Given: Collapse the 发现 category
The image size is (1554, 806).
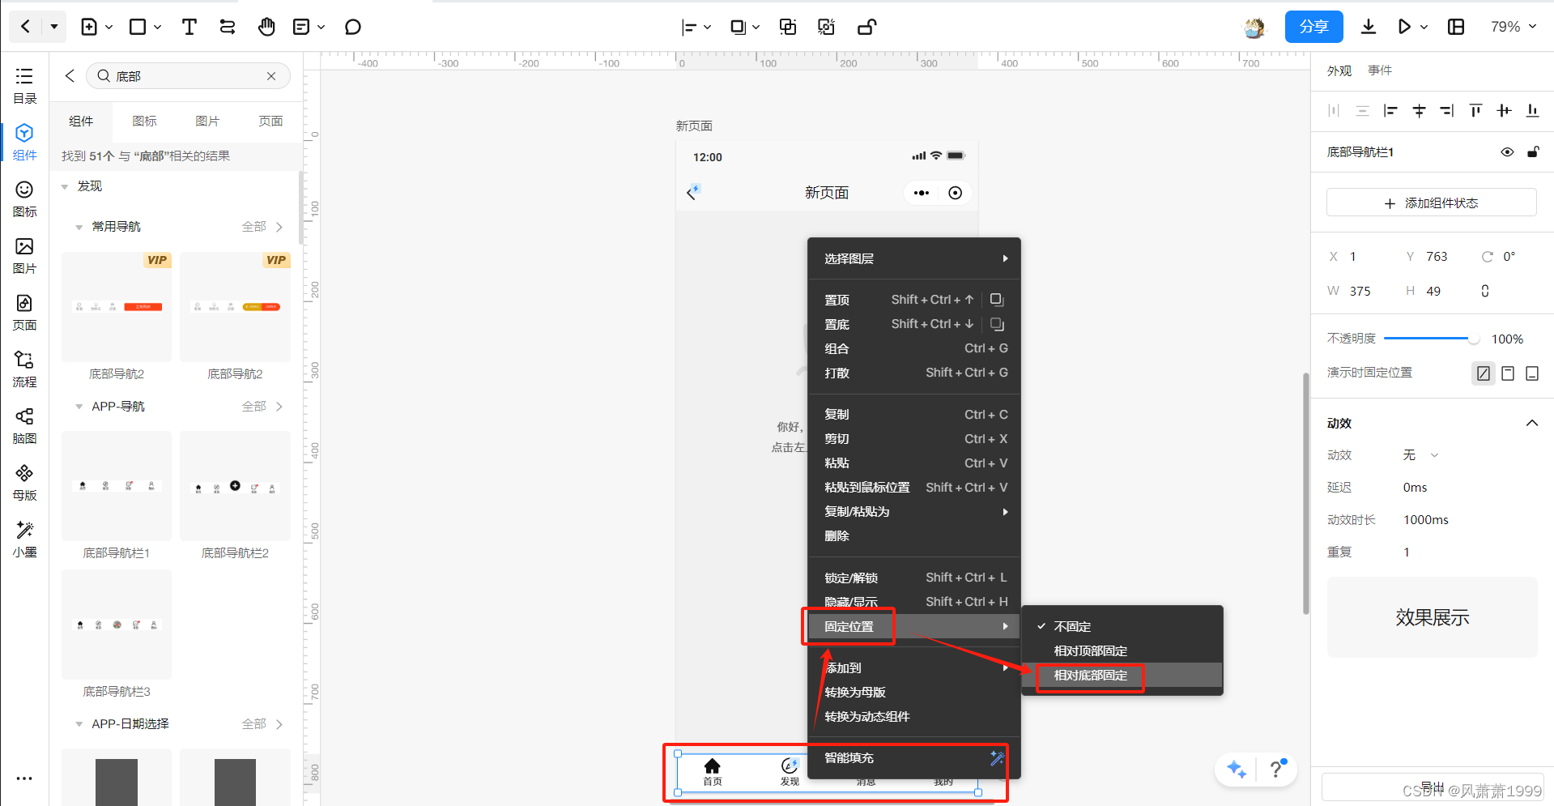Looking at the screenshot, I should [x=65, y=187].
